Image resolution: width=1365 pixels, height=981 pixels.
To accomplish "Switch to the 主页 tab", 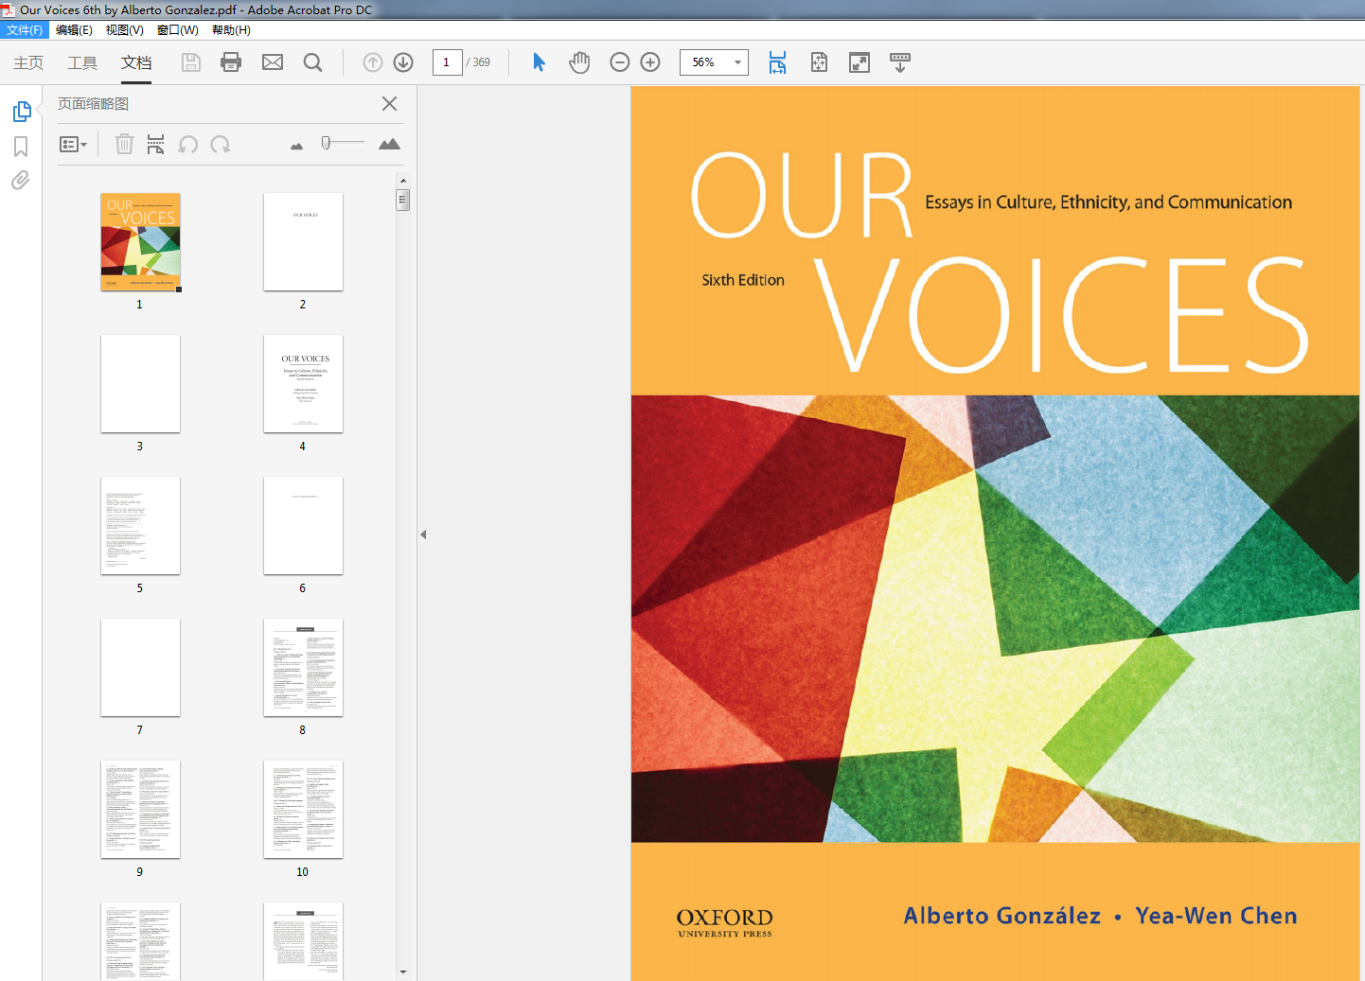I will (x=28, y=62).
